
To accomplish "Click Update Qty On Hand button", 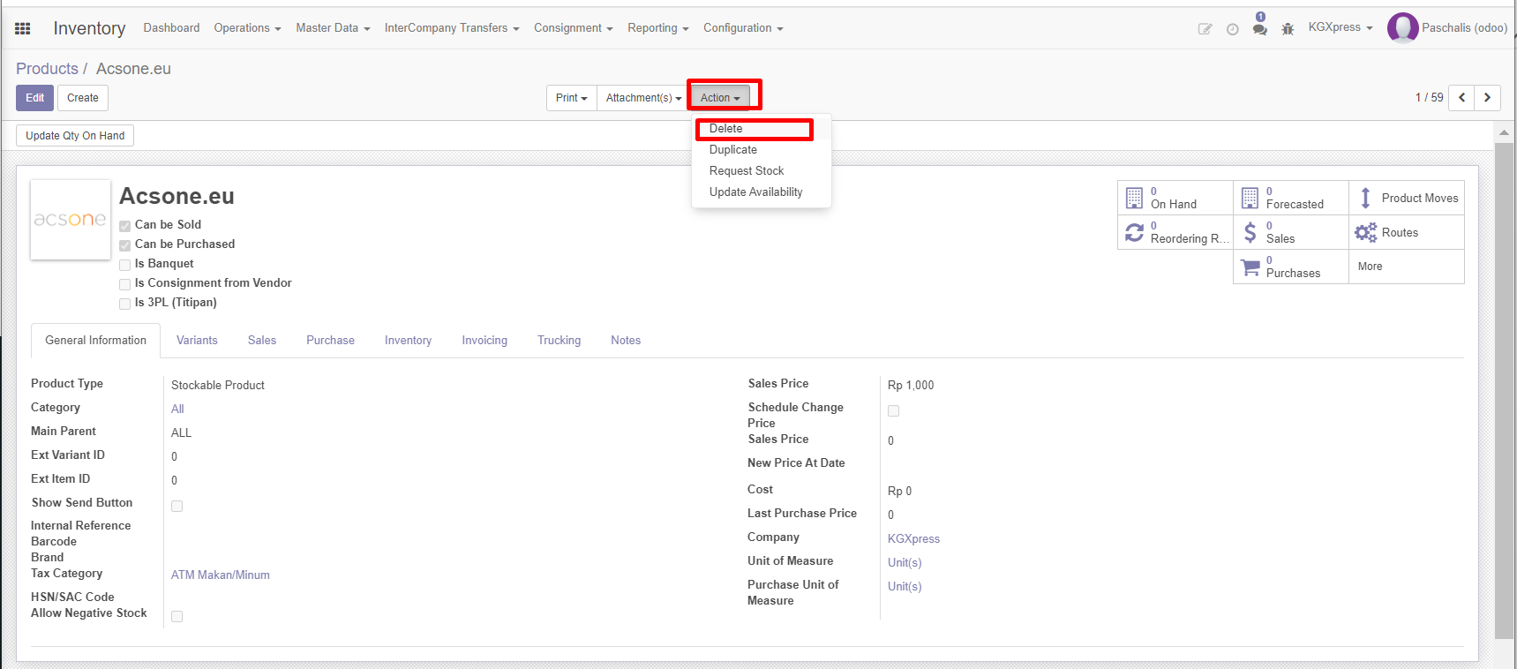I will pyautogui.click(x=75, y=136).
